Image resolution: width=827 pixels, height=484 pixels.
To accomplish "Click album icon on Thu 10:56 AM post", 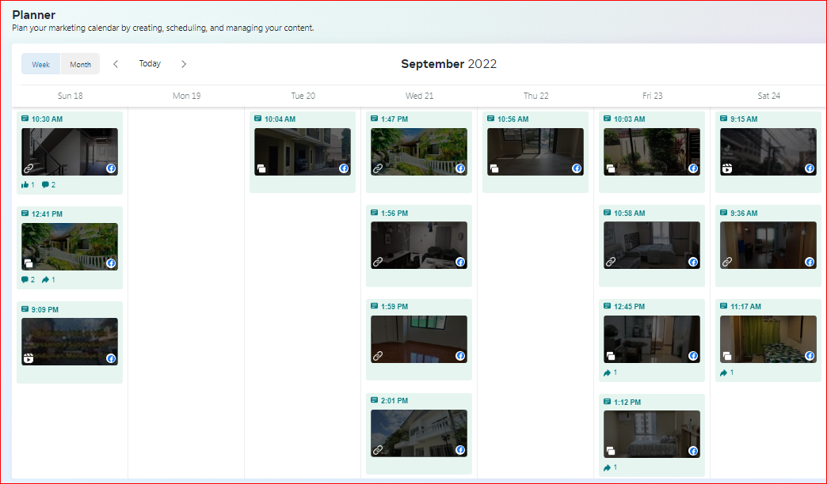I will pyautogui.click(x=494, y=168).
